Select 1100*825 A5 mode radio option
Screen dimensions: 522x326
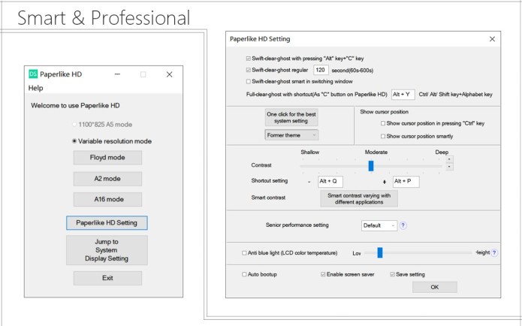(x=74, y=125)
